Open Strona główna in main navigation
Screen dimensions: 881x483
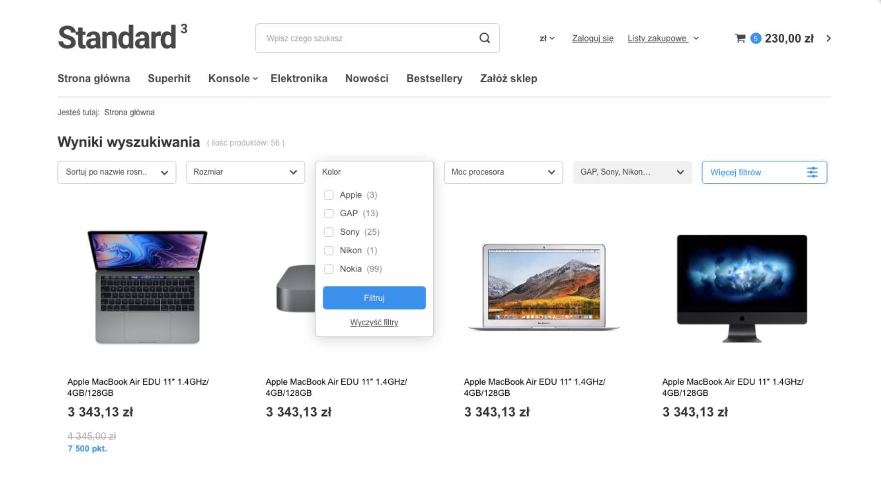tap(94, 78)
